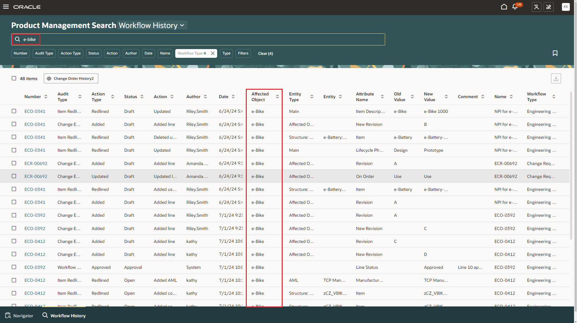577x323 pixels.
Task: Open the first ECO-0341 link
Action: tap(35, 111)
